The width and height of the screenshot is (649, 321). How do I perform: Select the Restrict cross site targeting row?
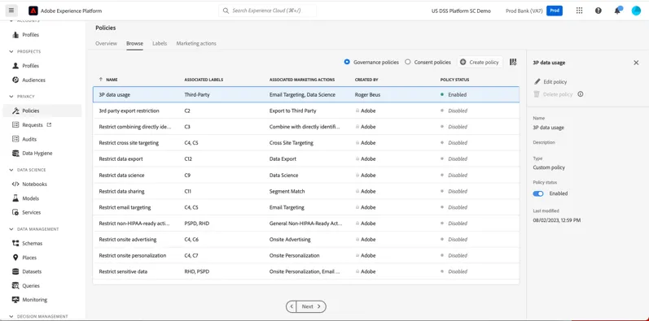pyautogui.click(x=306, y=143)
